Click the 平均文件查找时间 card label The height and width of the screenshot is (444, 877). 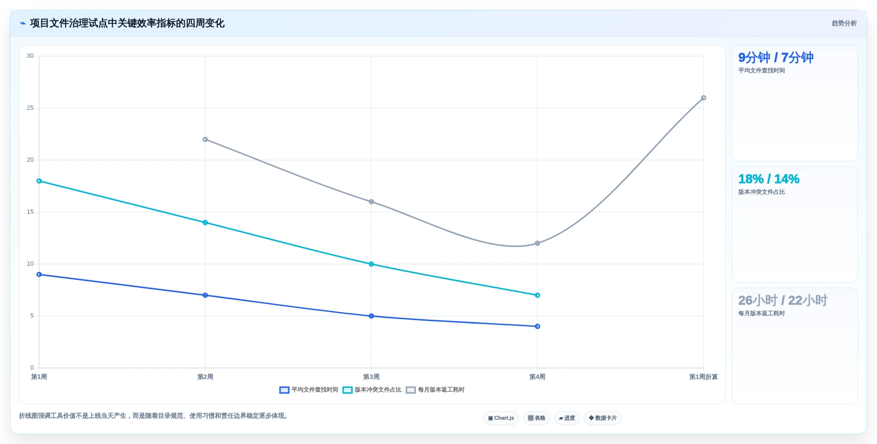click(x=761, y=70)
